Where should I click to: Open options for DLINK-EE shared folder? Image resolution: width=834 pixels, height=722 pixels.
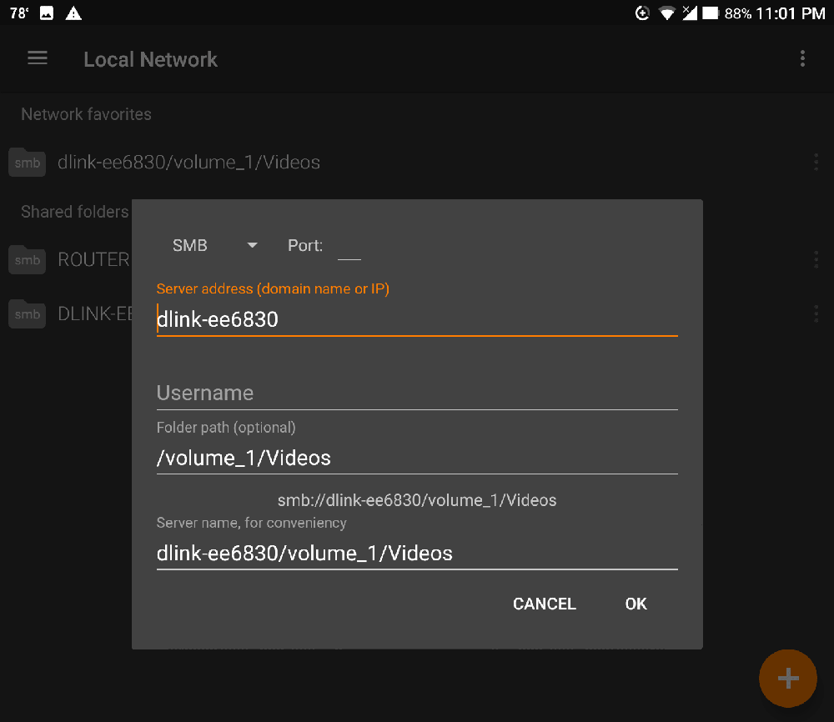[x=816, y=313]
